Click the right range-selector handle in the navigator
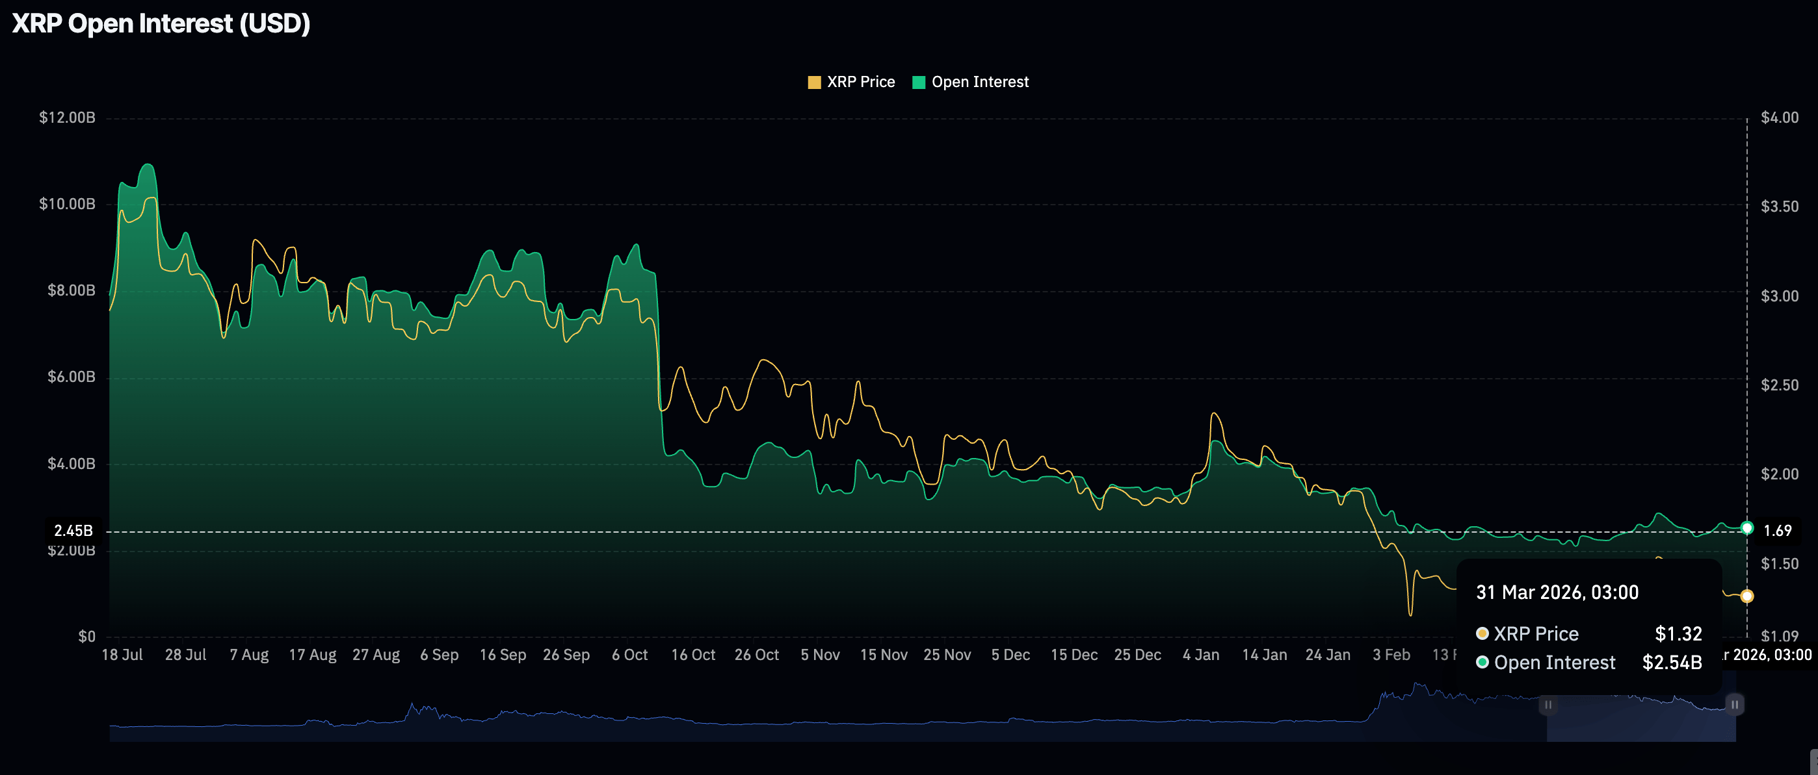Screen dimensions: 1818x775 tap(1735, 704)
